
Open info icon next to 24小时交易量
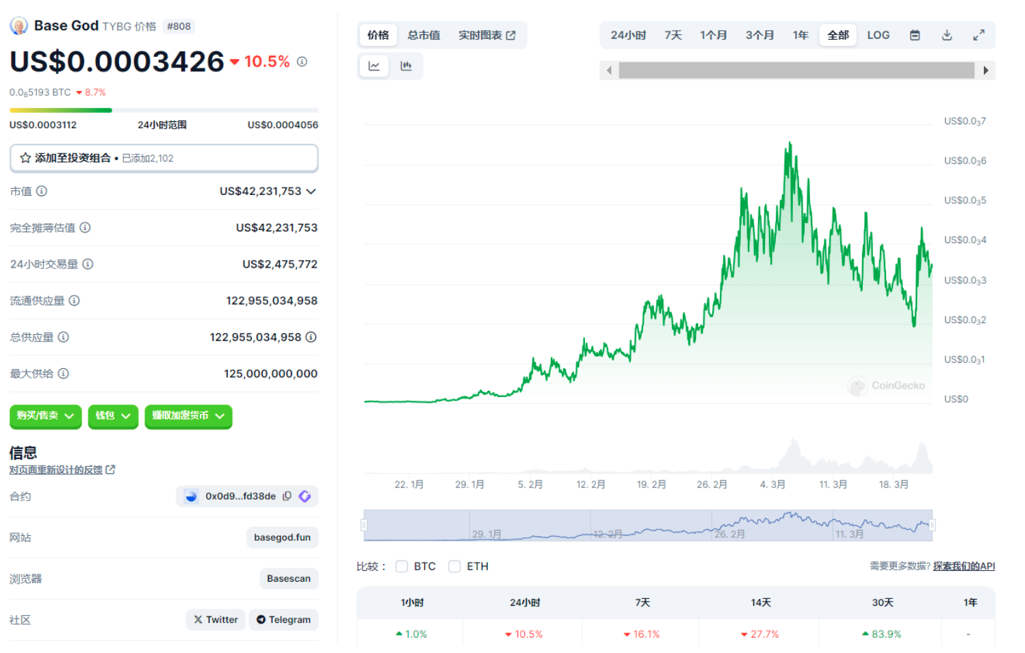(x=88, y=264)
